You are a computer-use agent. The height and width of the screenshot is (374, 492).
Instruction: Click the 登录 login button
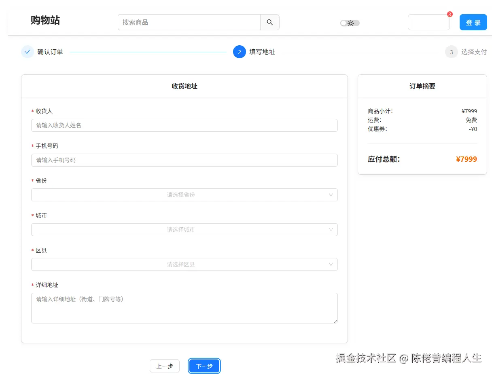pos(473,22)
